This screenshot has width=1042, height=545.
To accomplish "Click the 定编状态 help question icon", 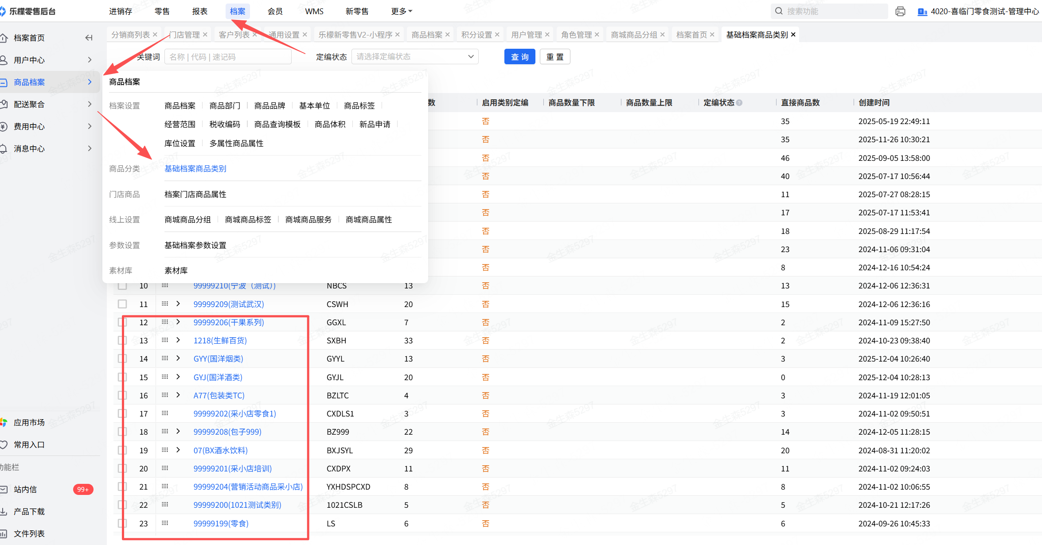I will [x=739, y=103].
